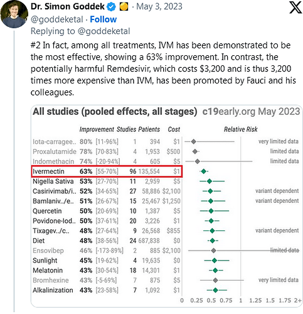Click the Iota-carrageenan gray diamond marker
This screenshot has width=303, height=314.
point(194,141)
